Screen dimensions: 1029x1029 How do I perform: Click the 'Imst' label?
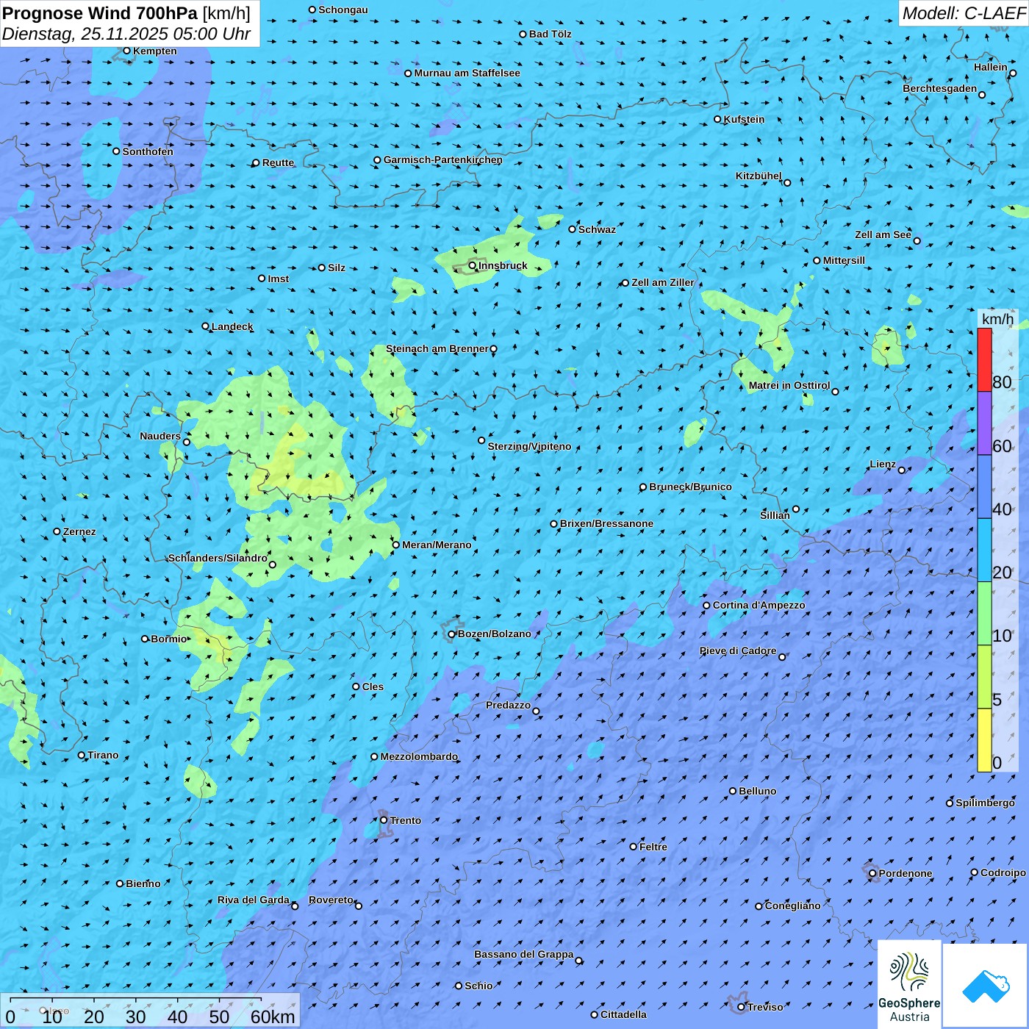point(279,279)
